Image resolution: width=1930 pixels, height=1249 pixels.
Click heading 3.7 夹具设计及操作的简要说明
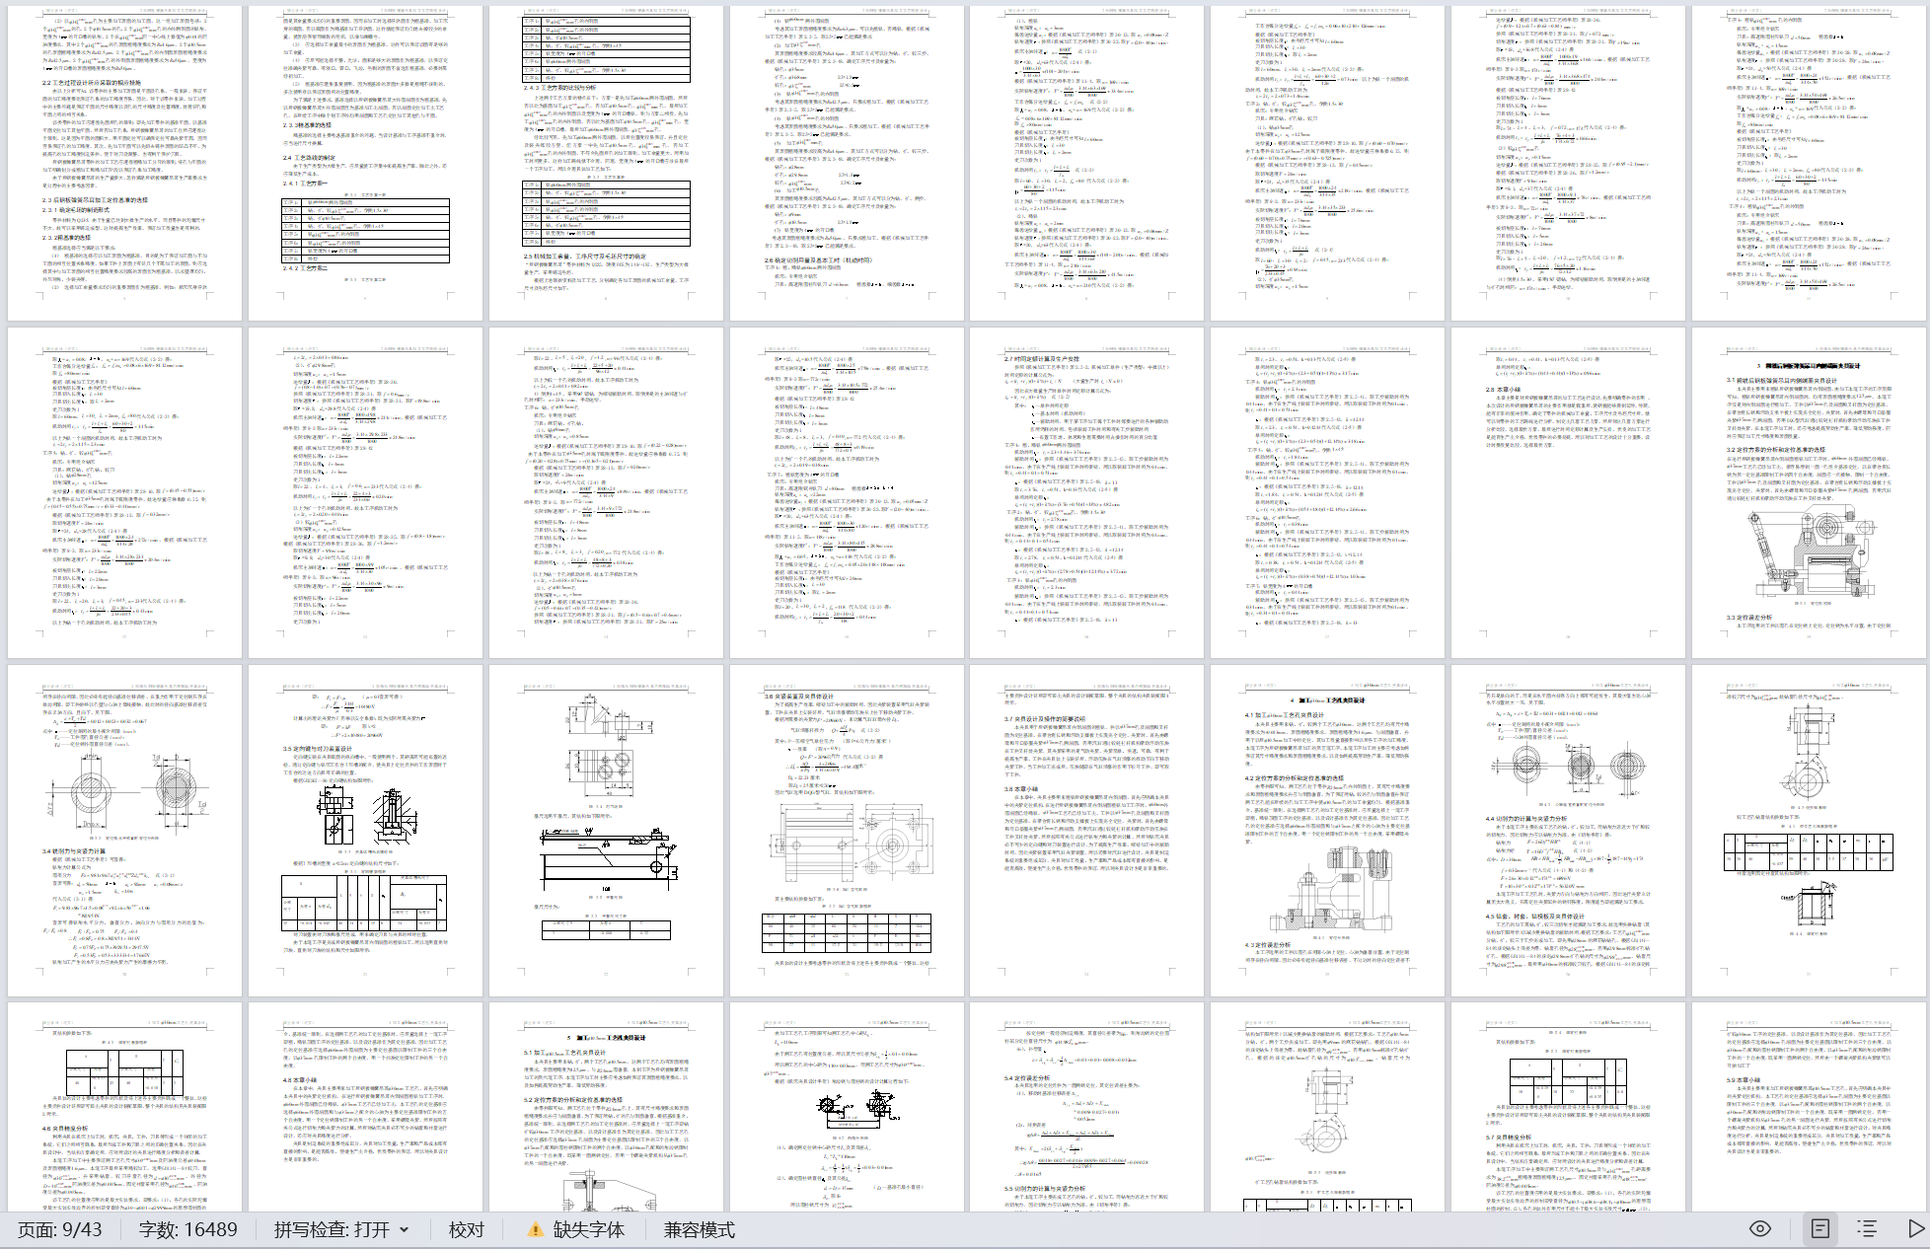click(1045, 718)
